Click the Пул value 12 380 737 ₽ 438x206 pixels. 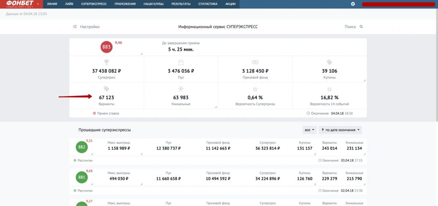[169, 148]
